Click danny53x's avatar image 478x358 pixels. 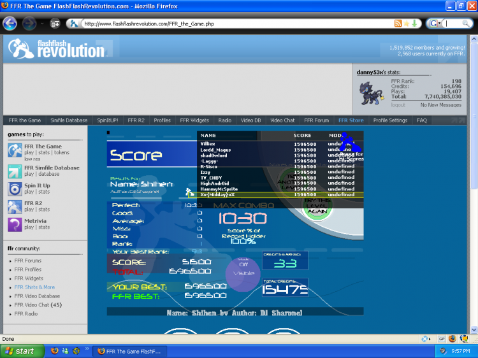pos(372,93)
